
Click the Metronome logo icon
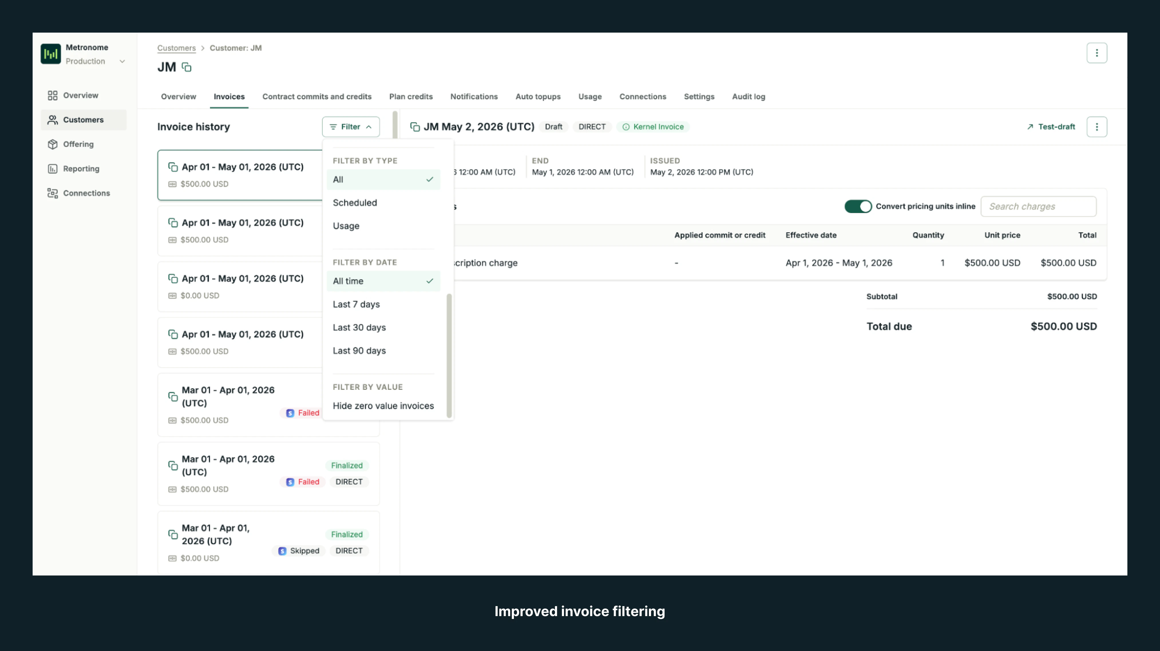click(x=50, y=53)
